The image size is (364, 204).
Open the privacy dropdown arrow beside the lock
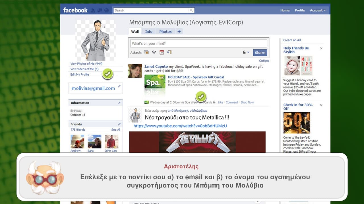(248, 52)
